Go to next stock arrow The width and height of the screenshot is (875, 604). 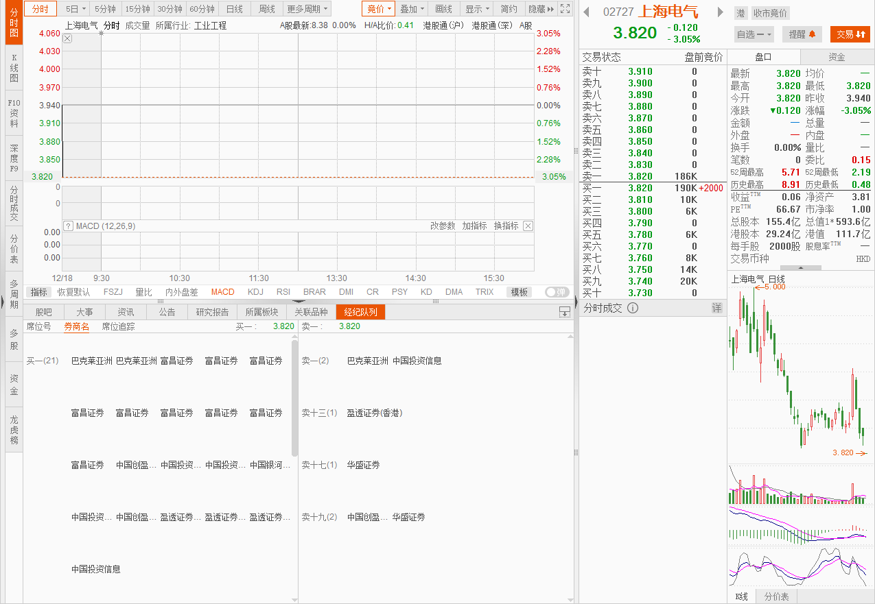tap(720, 12)
